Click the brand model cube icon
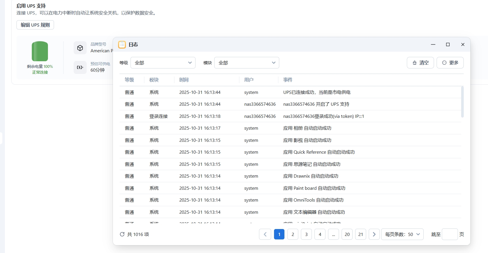488x253 pixels. click(x=80, y=48)
